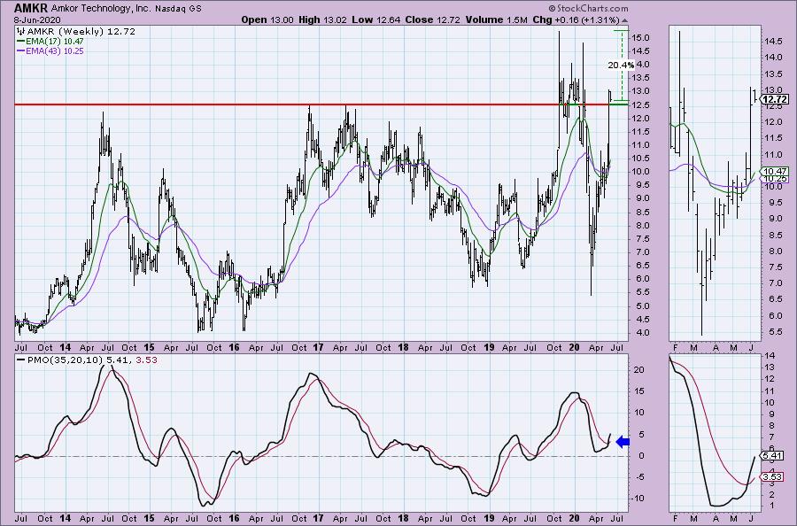The image size is (797, 526).
Task: Click the 20.4% measurement label
Action: [x=621, y=65]
